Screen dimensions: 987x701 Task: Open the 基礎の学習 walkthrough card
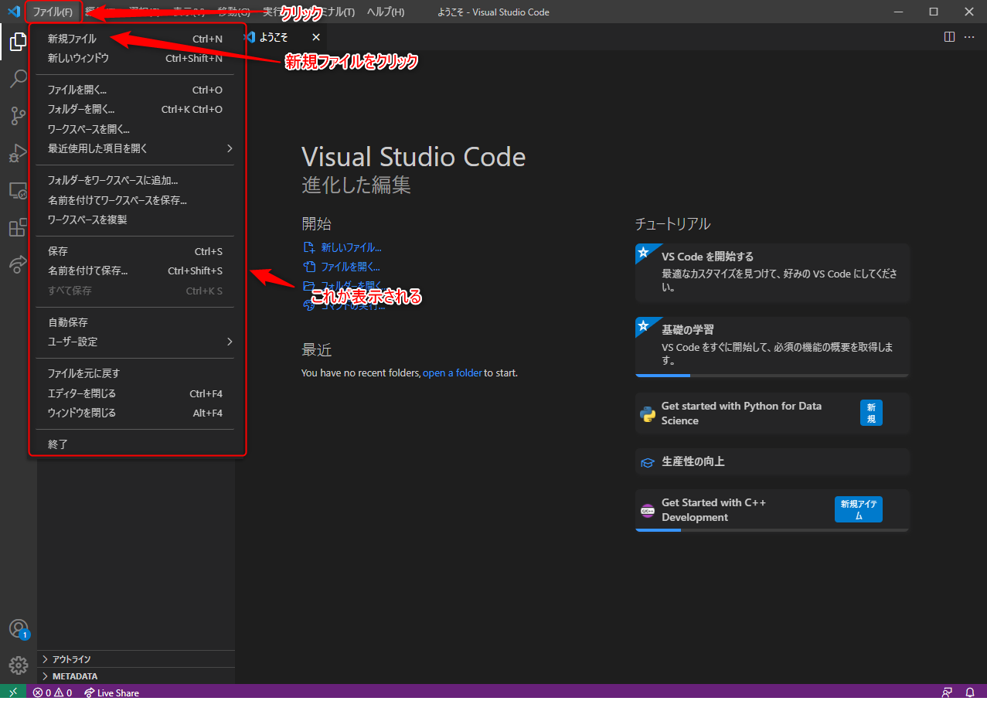tap(772, 347)
